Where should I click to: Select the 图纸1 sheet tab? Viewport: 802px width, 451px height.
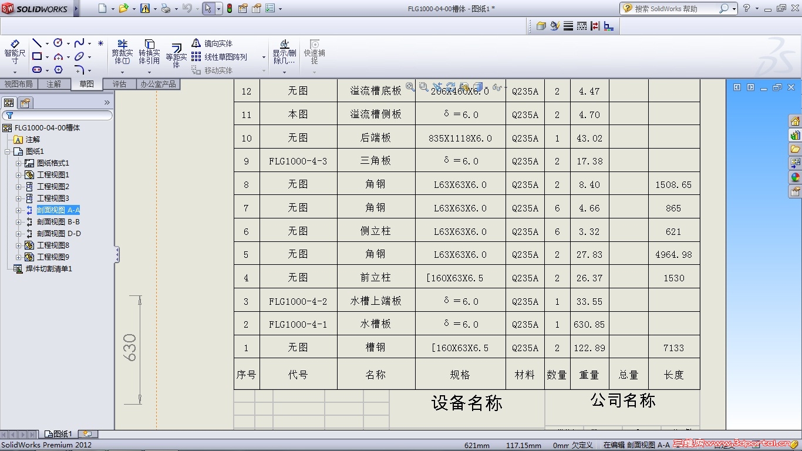pyautogui.click(x=58, y=434)
